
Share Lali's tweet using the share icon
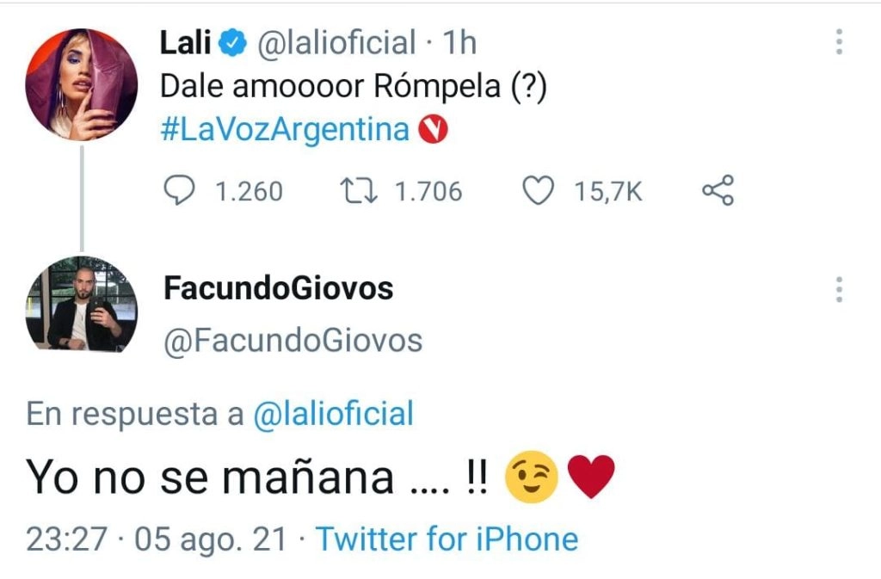click(718, 190)
